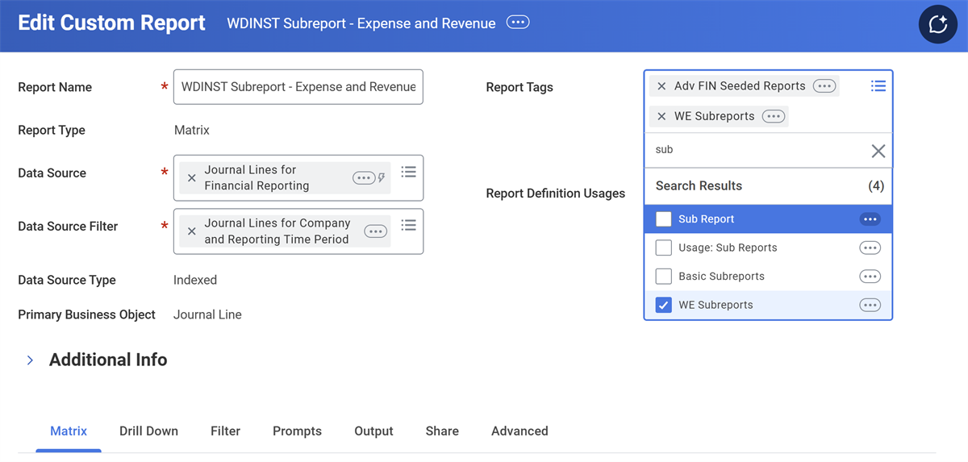Click the 'Indexed' data source type value

(195, 280)
